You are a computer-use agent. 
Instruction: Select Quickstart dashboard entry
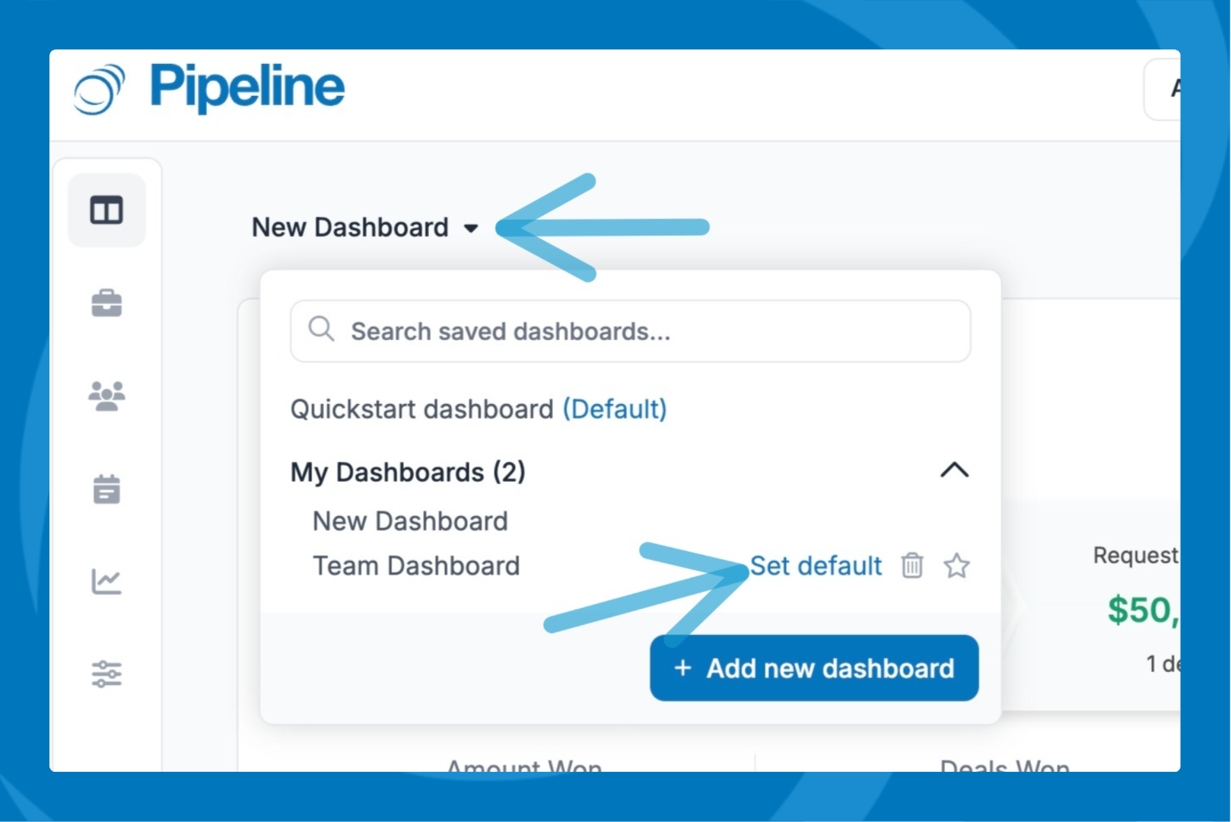tap(479, 409)
